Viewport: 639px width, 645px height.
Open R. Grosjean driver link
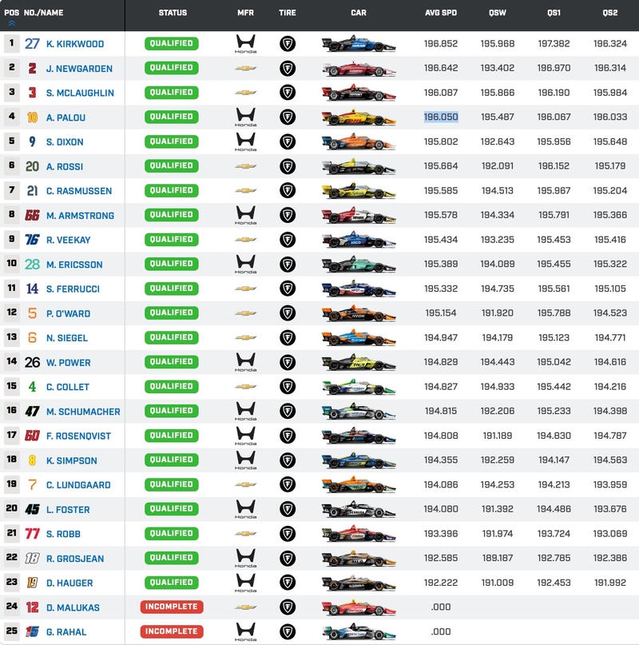[75, 559]
